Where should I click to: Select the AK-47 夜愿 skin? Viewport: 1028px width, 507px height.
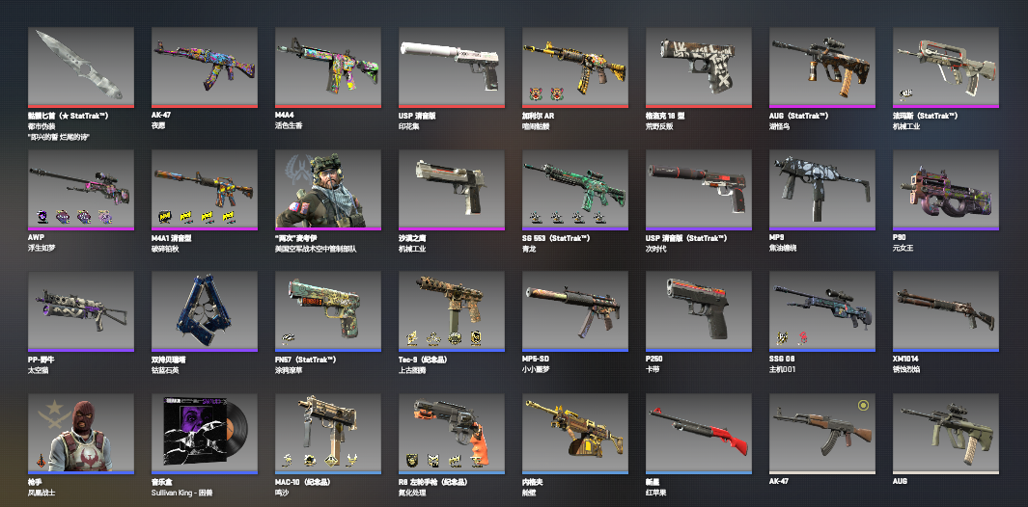204,67
